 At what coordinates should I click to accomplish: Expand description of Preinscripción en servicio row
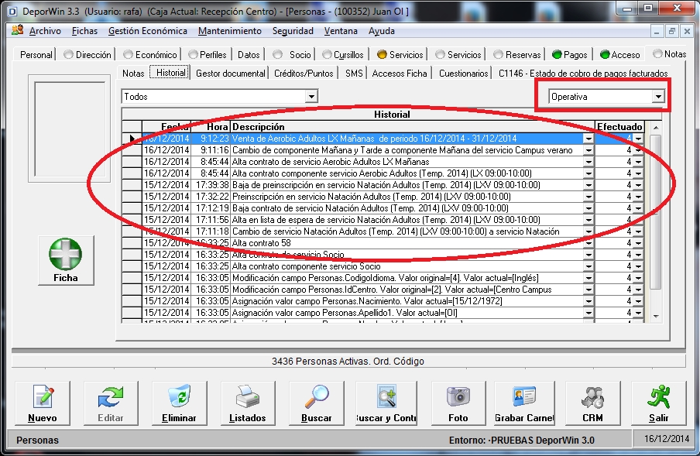click(x=588, y=197)
